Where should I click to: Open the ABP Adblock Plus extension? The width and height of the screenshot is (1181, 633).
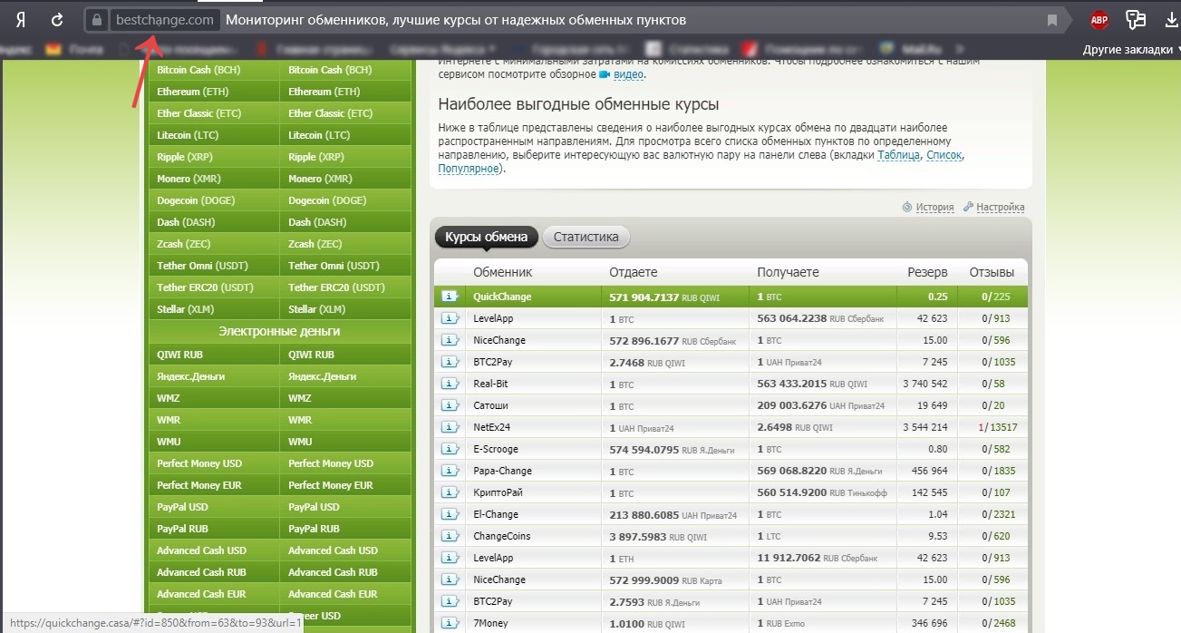pyautogui.click(x=1099, y=20)
